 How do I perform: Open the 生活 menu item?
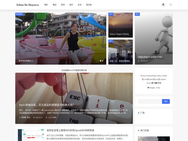(x=80, y=5)
